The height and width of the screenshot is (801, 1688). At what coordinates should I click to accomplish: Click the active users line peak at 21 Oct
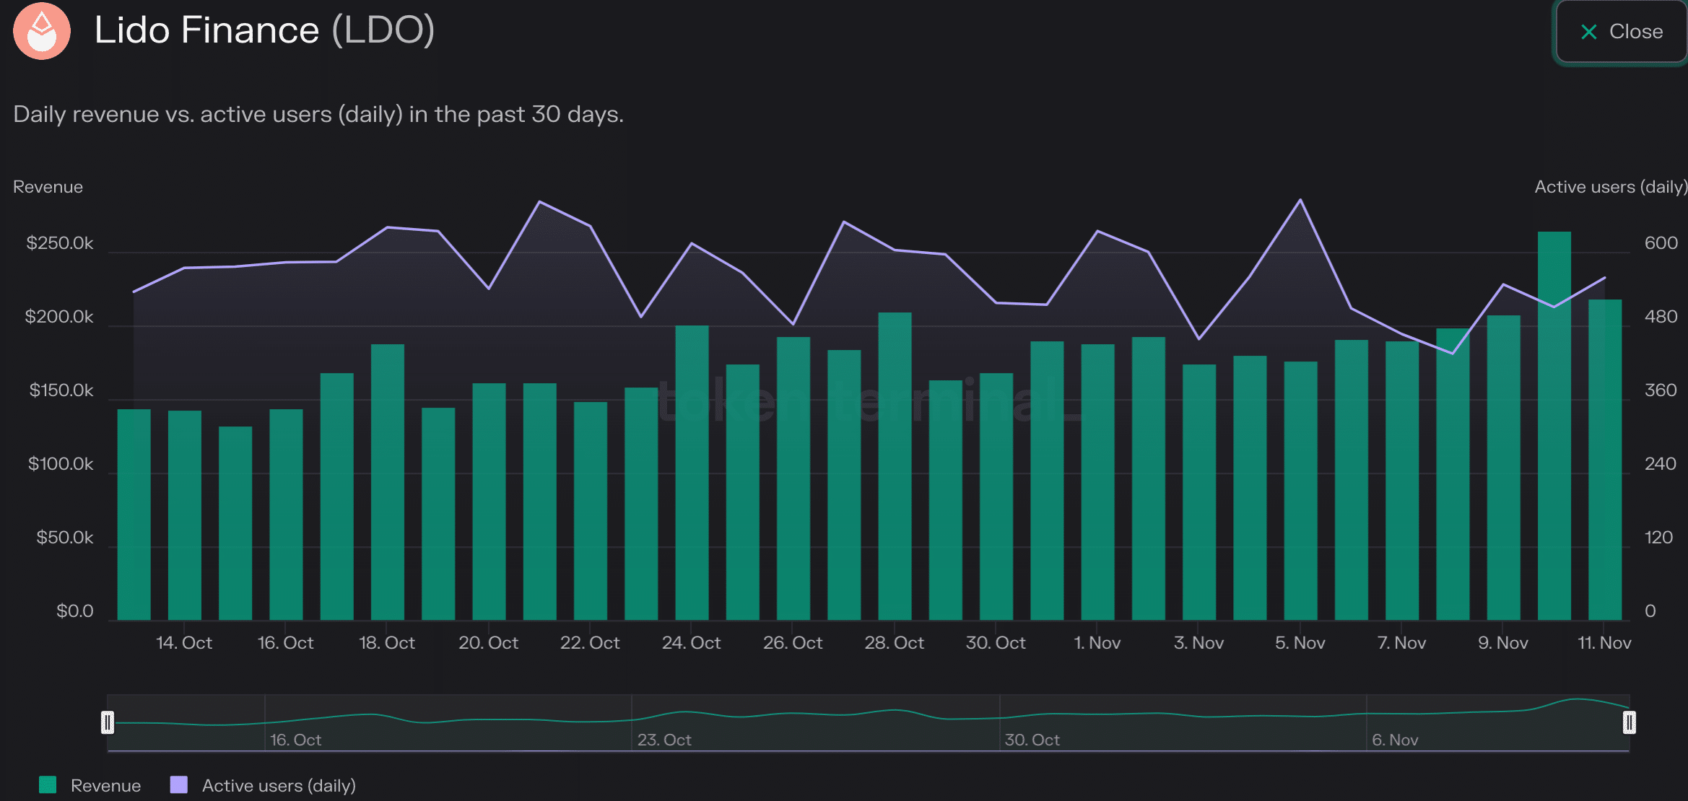pos(540,202)
